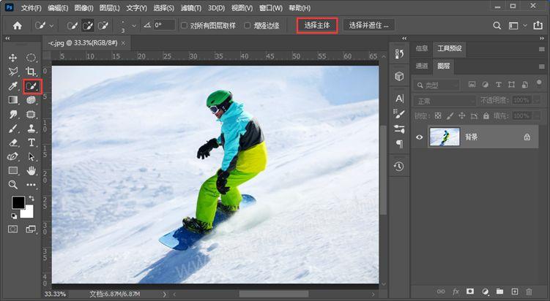Create a new layer

coord(514,292)
